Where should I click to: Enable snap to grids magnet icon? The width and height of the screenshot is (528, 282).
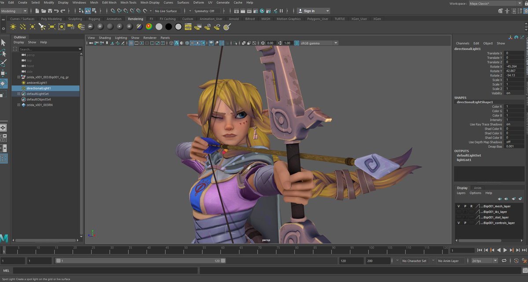pos(113,11)
